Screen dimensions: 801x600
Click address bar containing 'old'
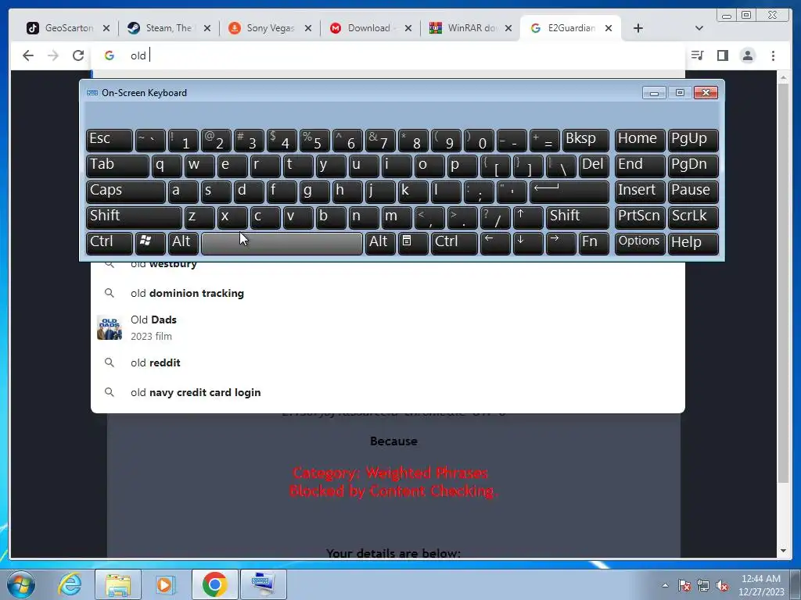[388, 55]
